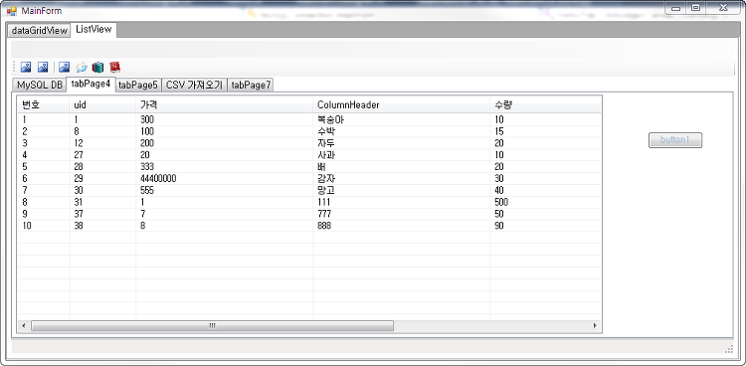Click the uid value 31
Viewport: 746px width, 366px height.
tap(79, 202)
